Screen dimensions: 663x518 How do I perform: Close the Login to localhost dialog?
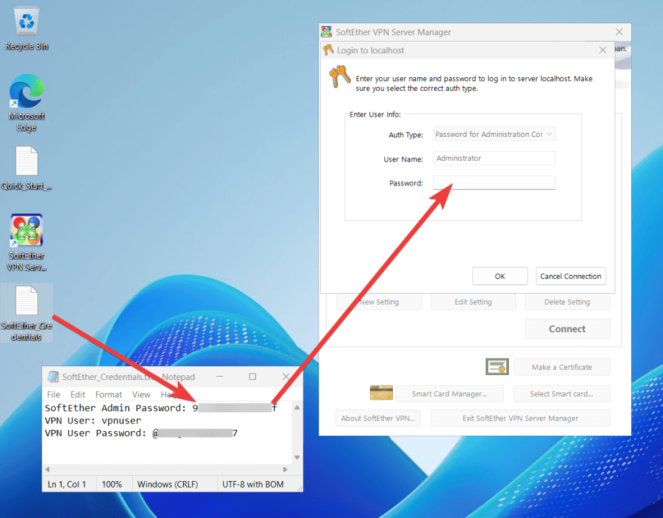[603, 50]
